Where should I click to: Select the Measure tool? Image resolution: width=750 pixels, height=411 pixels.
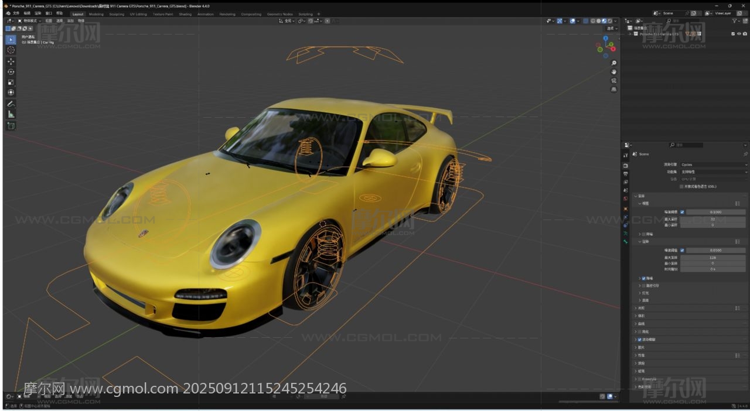coord(11,114)
